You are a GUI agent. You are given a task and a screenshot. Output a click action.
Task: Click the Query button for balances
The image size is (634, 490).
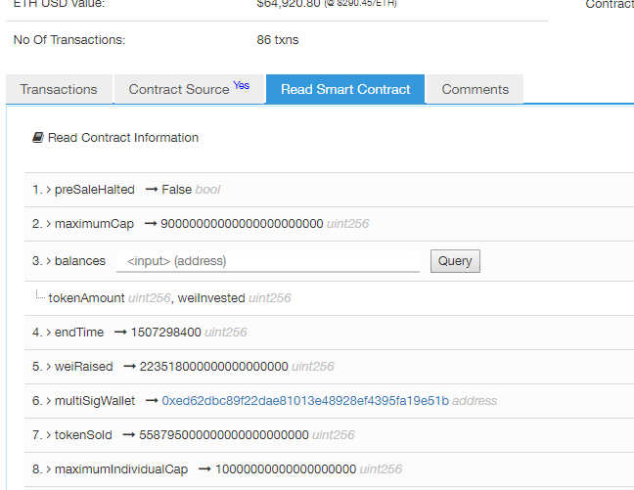(455, 261)
